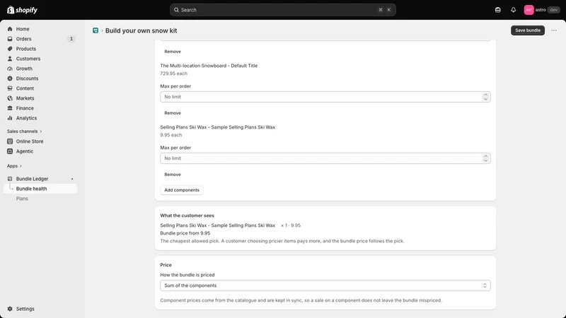This screenshot has height=318, width=566.
Task: Click the Orders badge showing 1
Action: click(71, 39)
